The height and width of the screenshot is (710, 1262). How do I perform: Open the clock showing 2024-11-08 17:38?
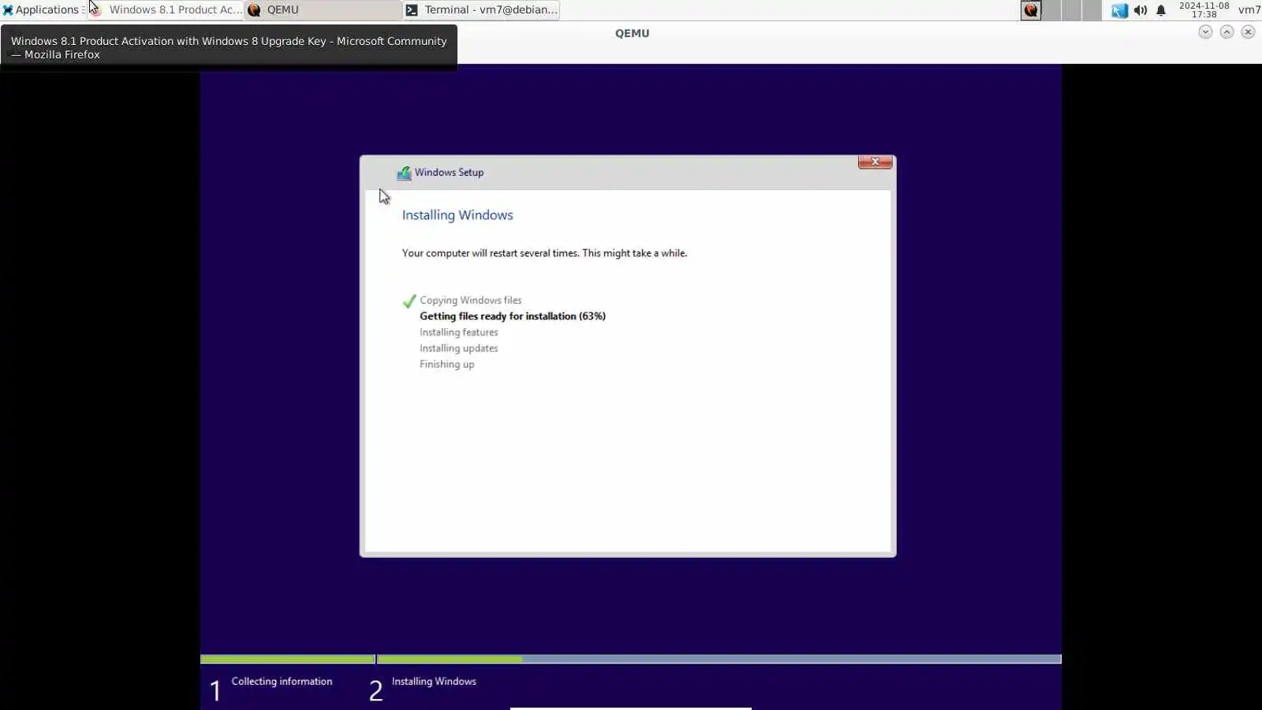pyautogui.click(x=1204, y=9)
